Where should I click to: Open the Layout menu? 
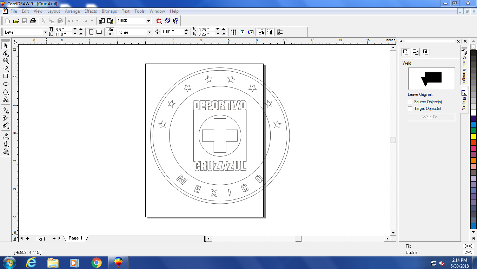pyautogui.click(x=54, y=11)
